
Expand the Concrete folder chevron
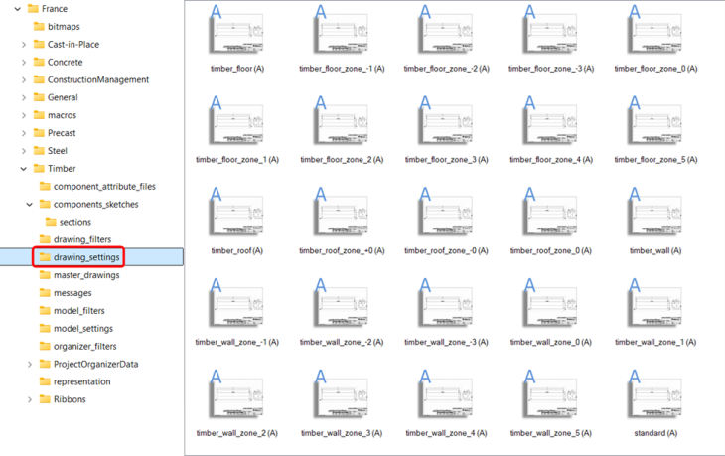point(24,62)
